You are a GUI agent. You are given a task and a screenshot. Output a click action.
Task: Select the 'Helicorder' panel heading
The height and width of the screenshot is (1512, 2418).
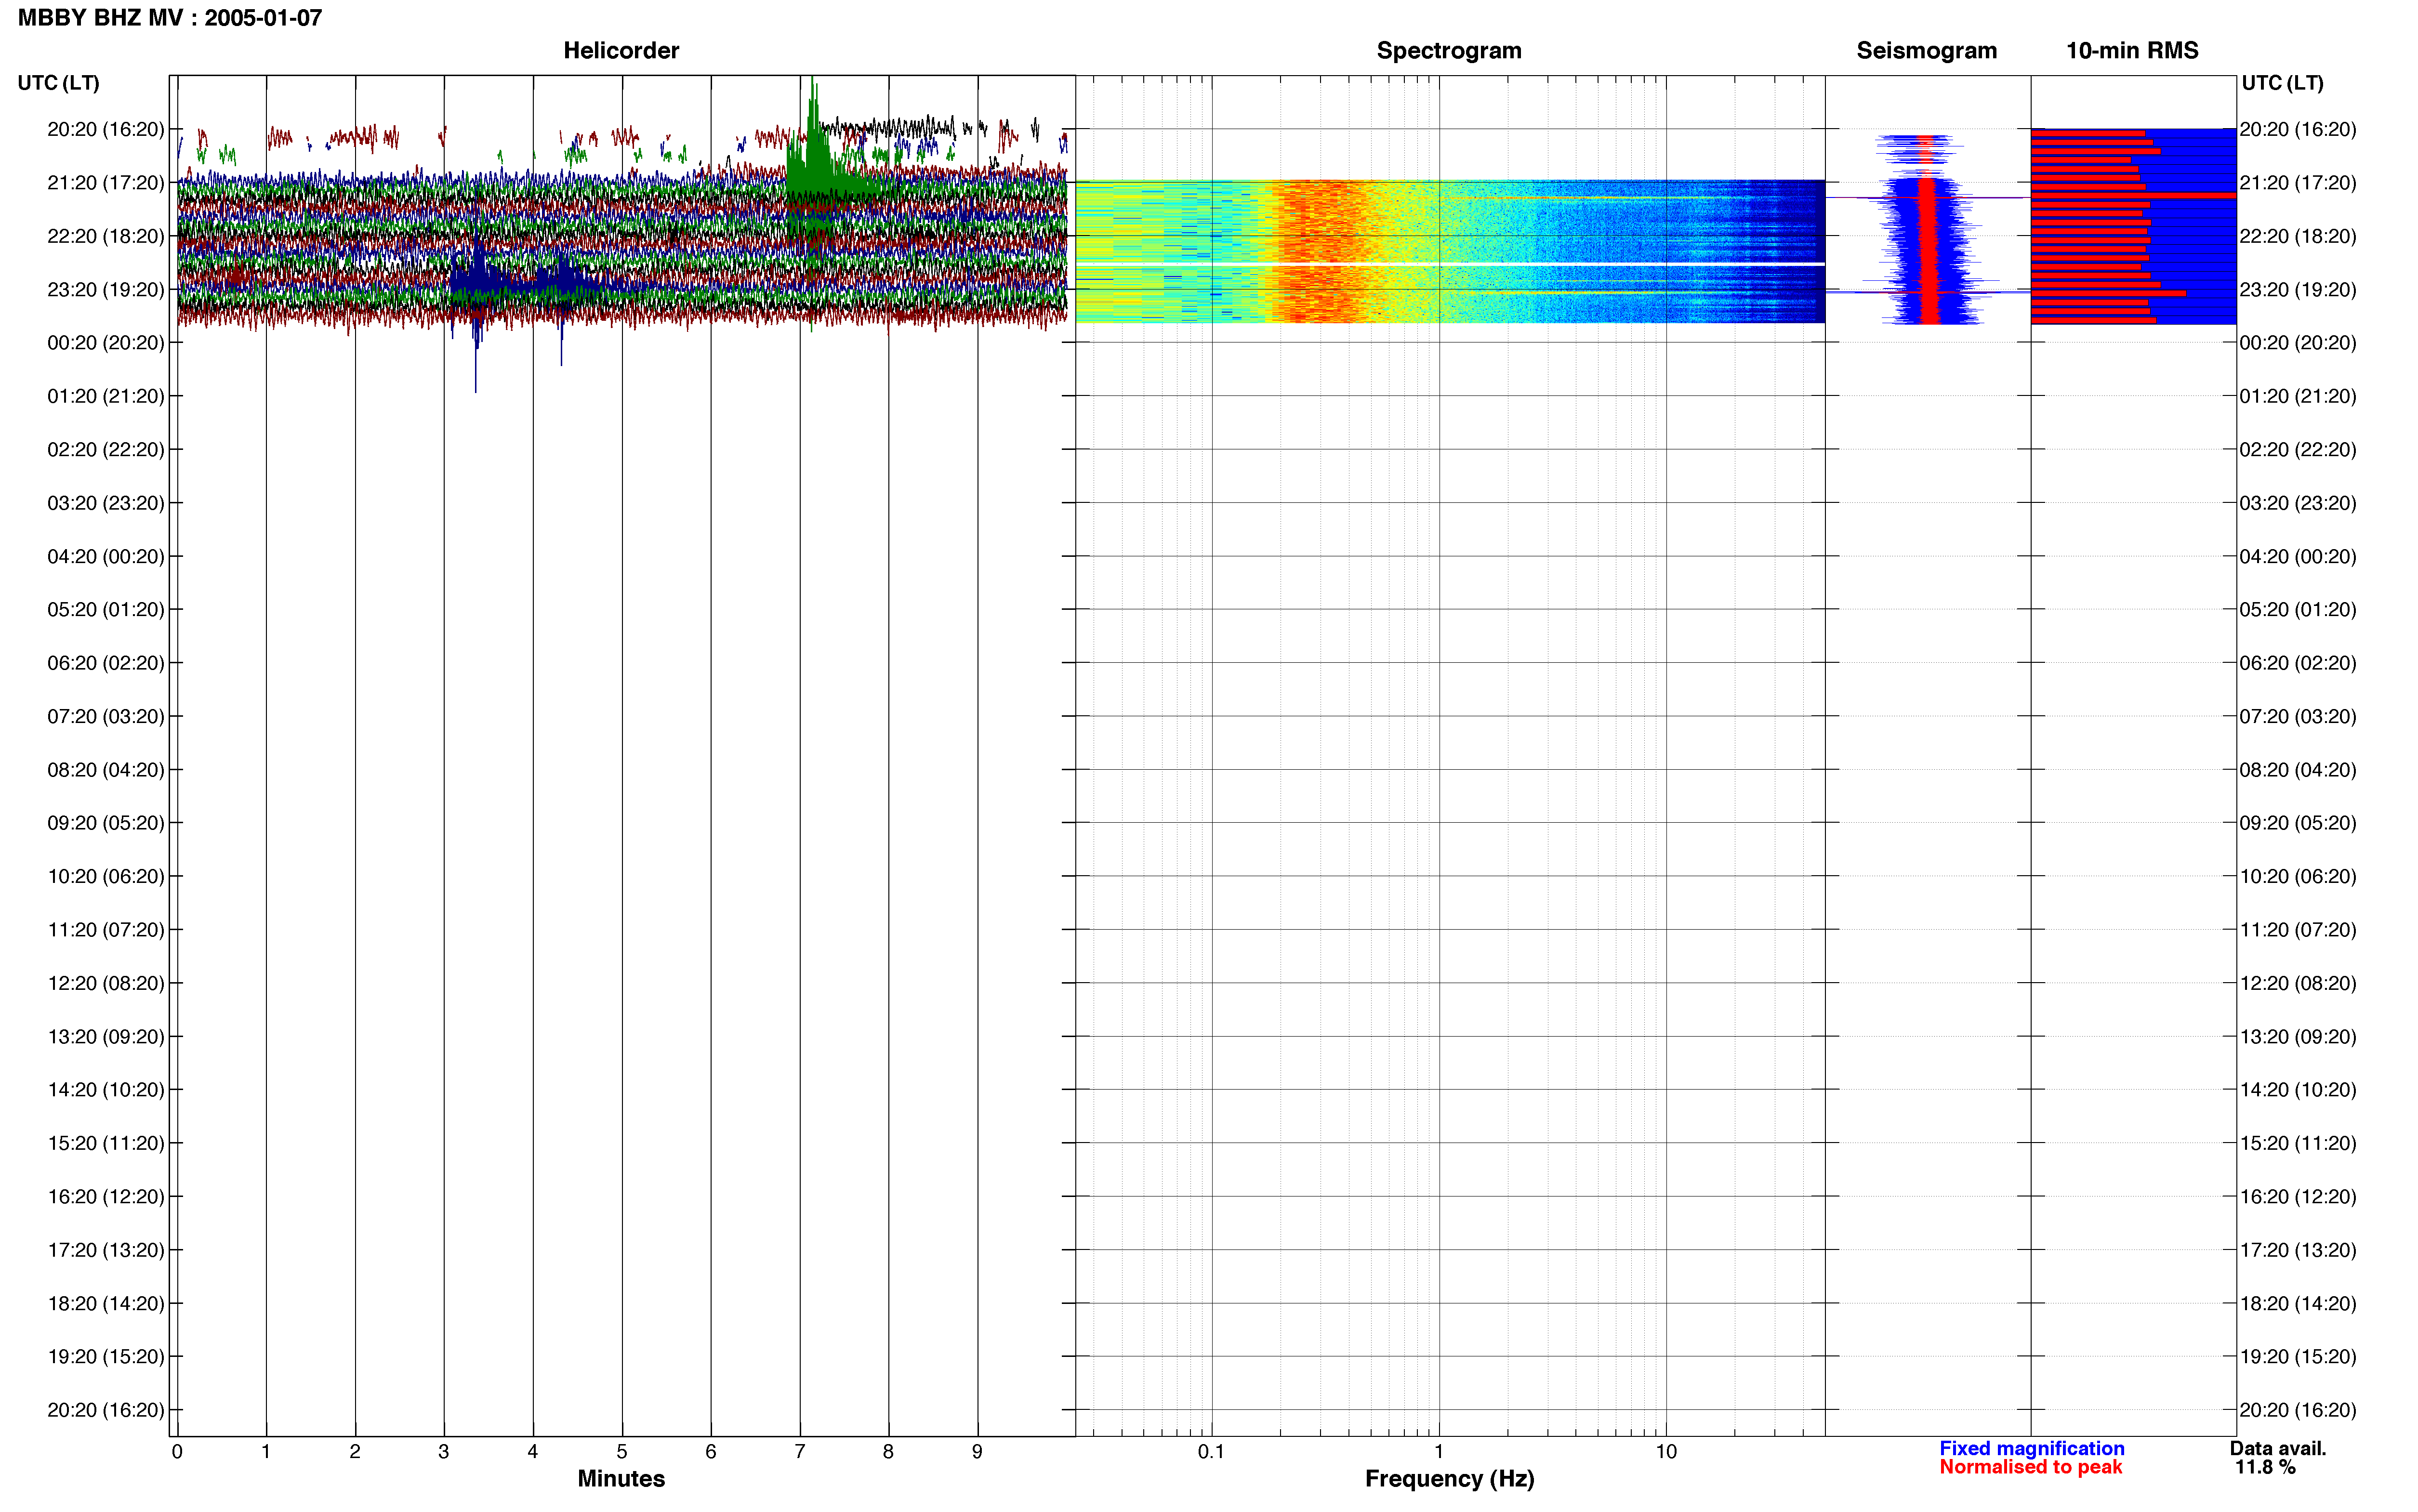[621, 51]
